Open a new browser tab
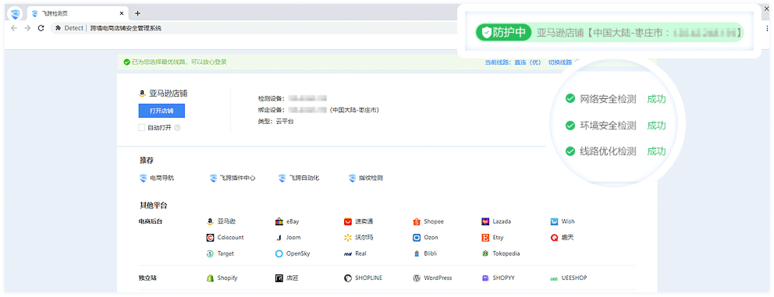The image size is (774, 297). [x=137, y=13]
